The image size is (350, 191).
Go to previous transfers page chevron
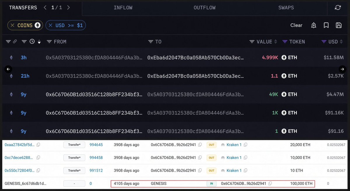pos(45,8)
